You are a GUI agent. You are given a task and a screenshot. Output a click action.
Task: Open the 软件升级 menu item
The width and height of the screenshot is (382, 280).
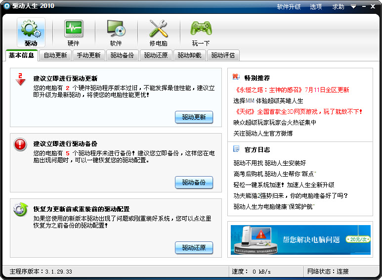[289, 6]
